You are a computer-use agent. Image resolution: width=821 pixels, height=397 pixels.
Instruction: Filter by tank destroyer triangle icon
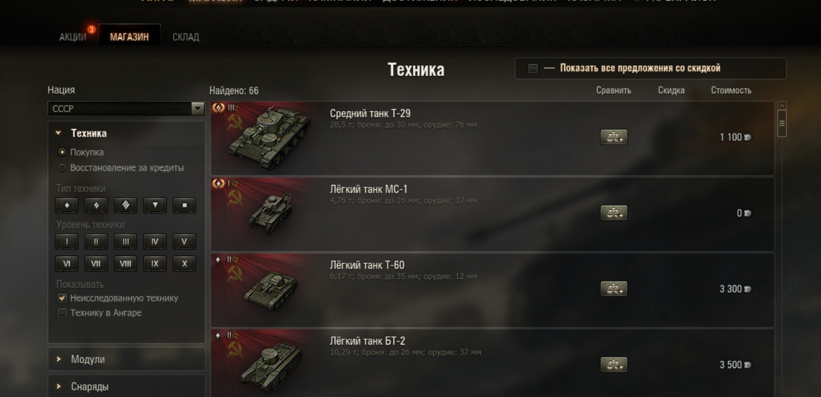click(155, 206)
